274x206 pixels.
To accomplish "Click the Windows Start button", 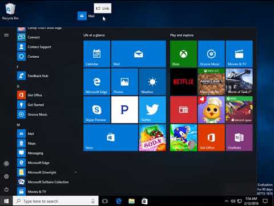I will point(6,201).
